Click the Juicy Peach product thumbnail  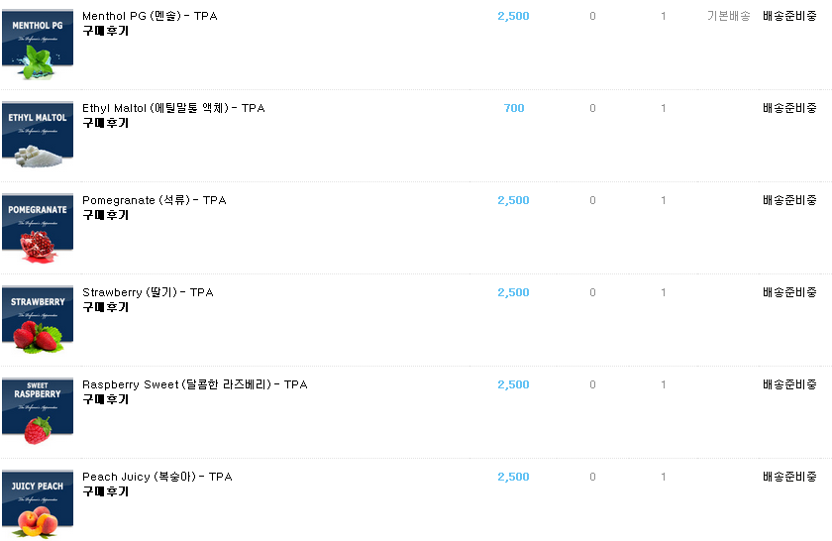click(x=38, y=504)
